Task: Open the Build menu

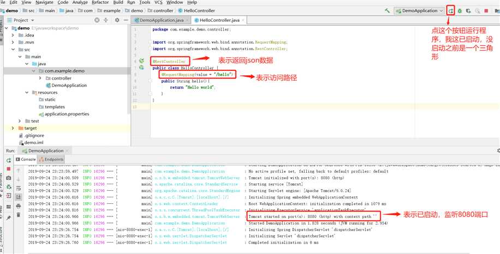Action: [118, 2]
